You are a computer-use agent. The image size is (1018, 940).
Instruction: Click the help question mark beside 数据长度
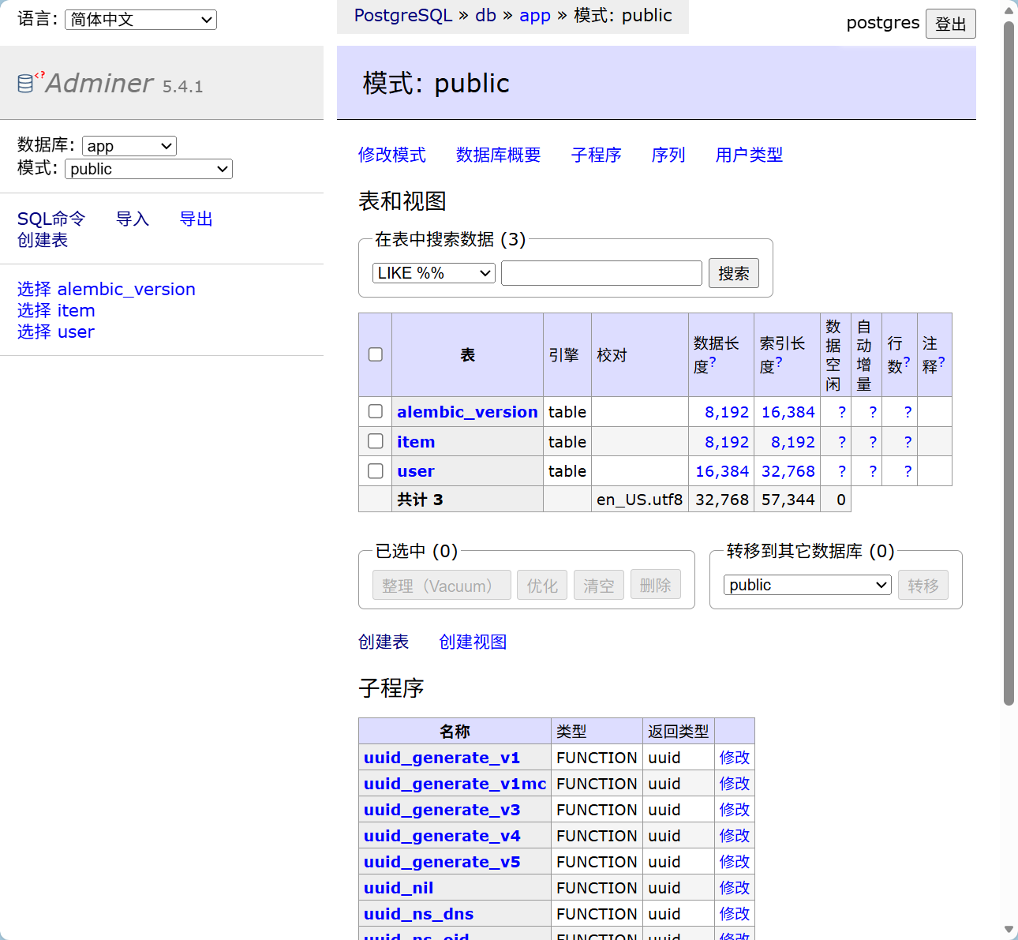point(713,362)
